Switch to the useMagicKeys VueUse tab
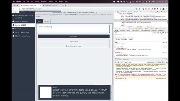 pos(52,6)
